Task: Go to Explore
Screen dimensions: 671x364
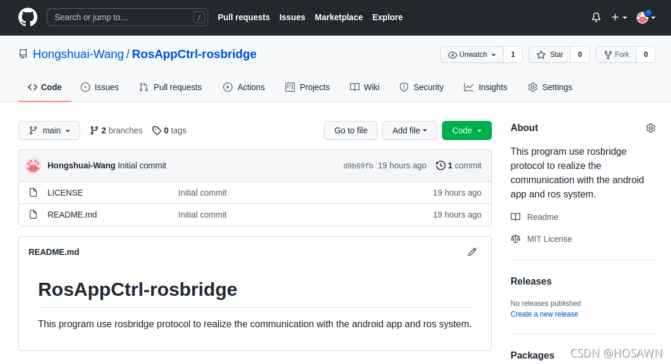Action: click(387, 17)
